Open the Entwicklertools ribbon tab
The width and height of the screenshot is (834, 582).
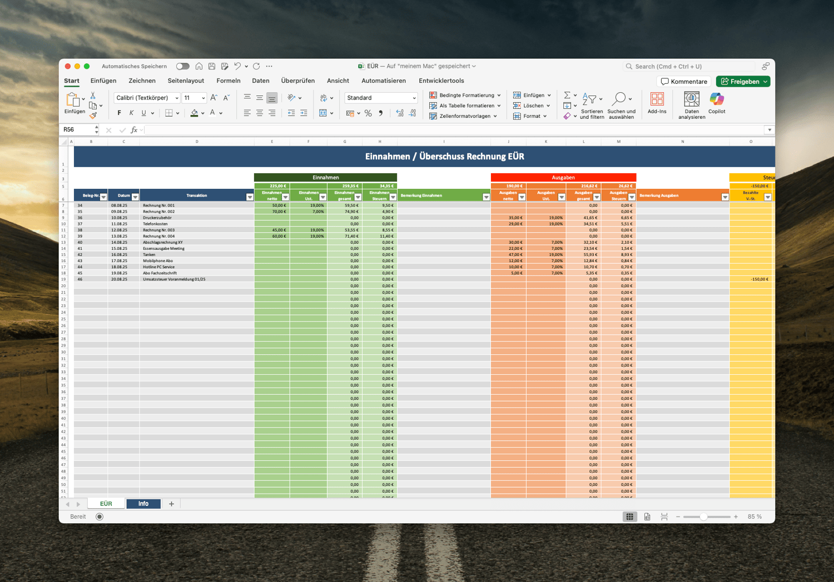click(x=441, y=81)
